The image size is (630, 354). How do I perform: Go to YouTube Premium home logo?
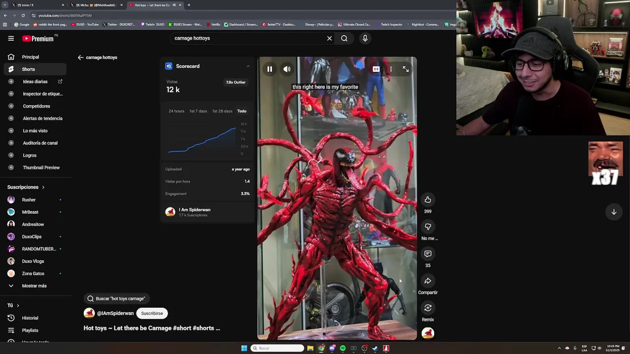37,38
